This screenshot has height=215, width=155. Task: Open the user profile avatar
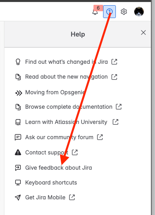click(x=139, y=12)
